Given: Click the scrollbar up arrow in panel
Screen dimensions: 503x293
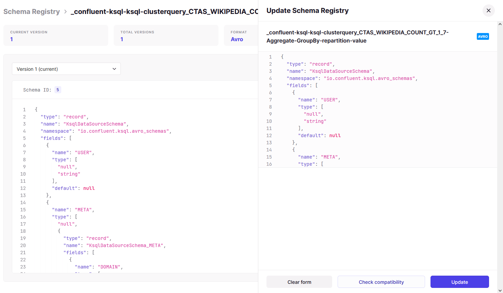Looking at the screenshot, I should [x=500, y=24].
